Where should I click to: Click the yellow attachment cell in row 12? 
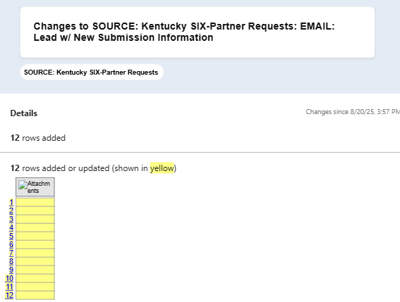point(35,296)
